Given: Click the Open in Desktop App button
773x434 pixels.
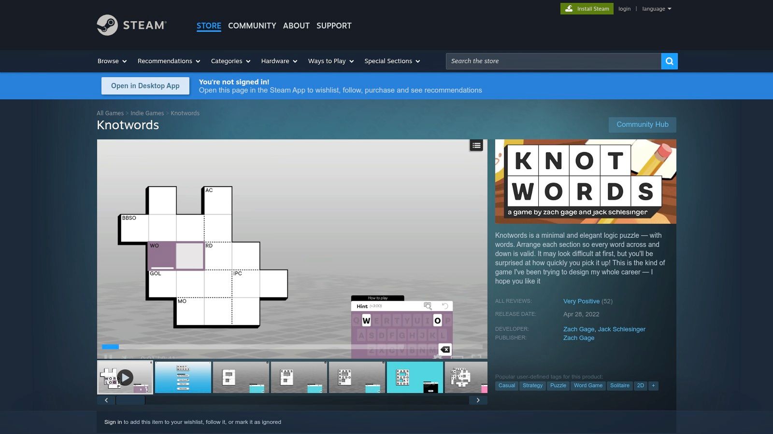Looking at the screenshot, I should 145,85.
